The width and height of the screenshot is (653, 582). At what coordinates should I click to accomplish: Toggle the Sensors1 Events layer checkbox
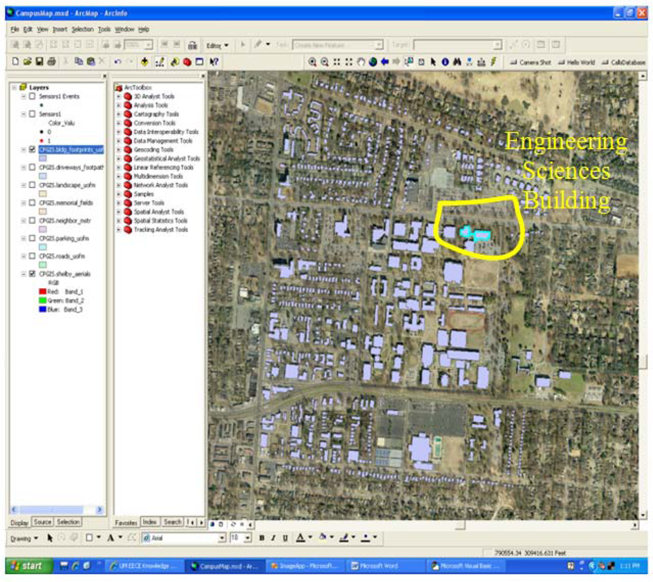tap(33, 97)
